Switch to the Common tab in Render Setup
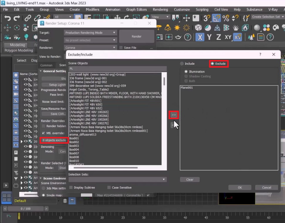Image resolution: width=285 pixels, height=223 pixels. tap(46, 65)
